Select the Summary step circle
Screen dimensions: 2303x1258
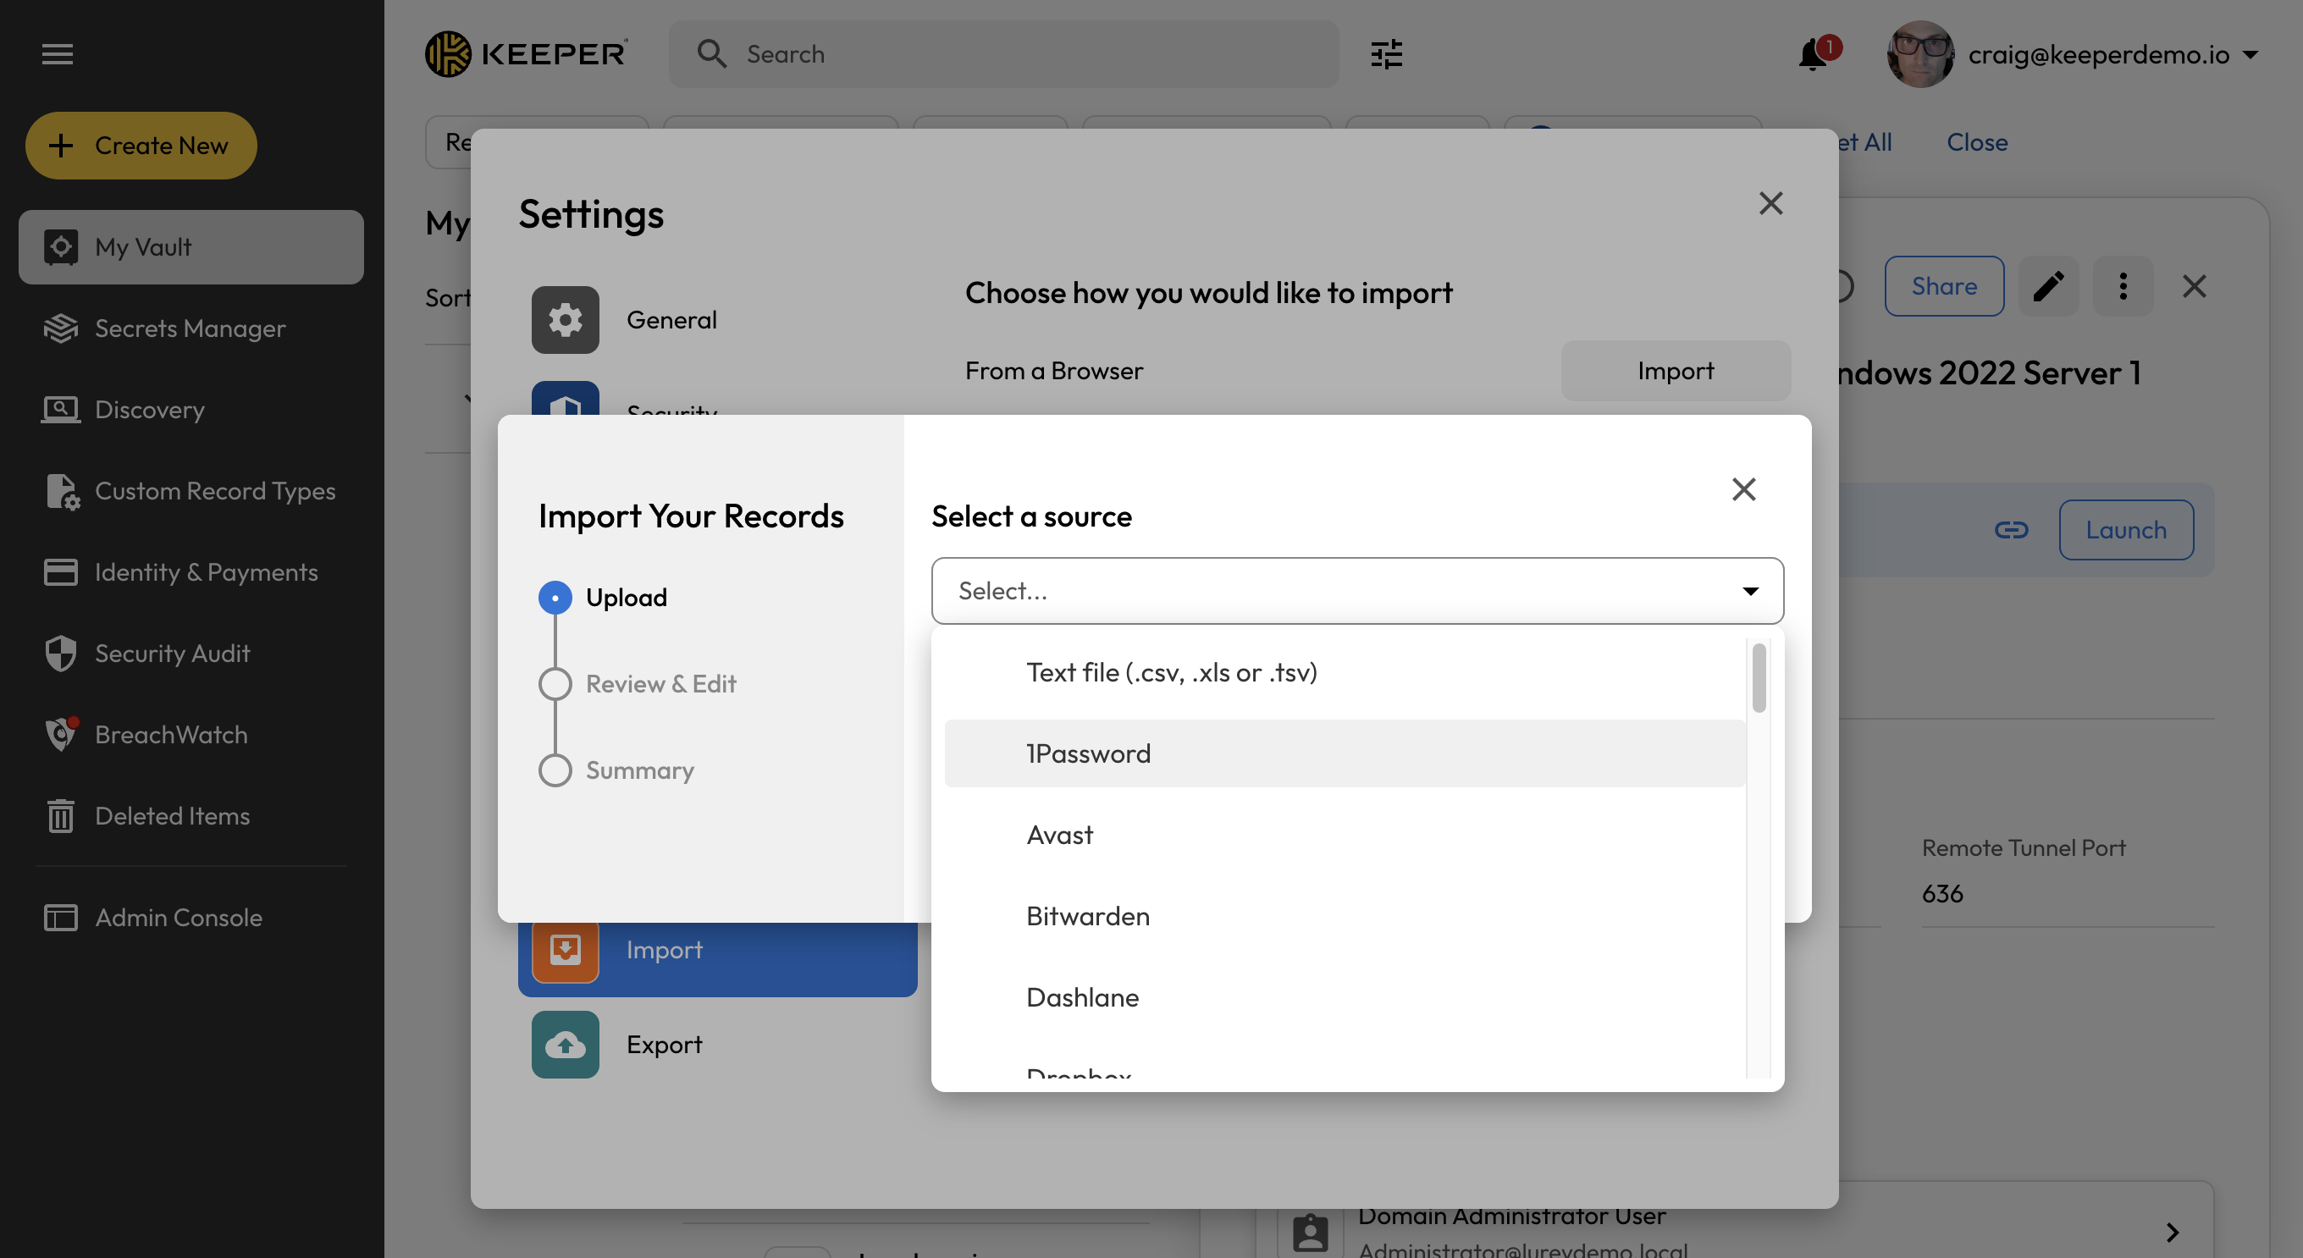(555, 770)
